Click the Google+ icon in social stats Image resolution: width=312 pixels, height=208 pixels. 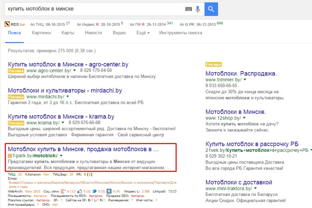63,191
